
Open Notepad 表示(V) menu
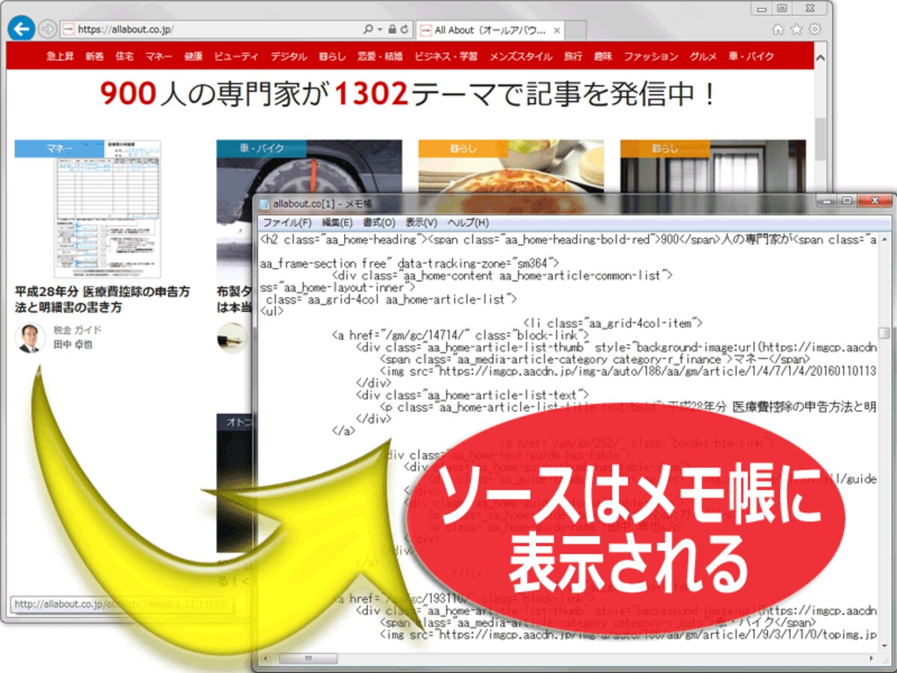pyautogui.click(x=421, y=223)
